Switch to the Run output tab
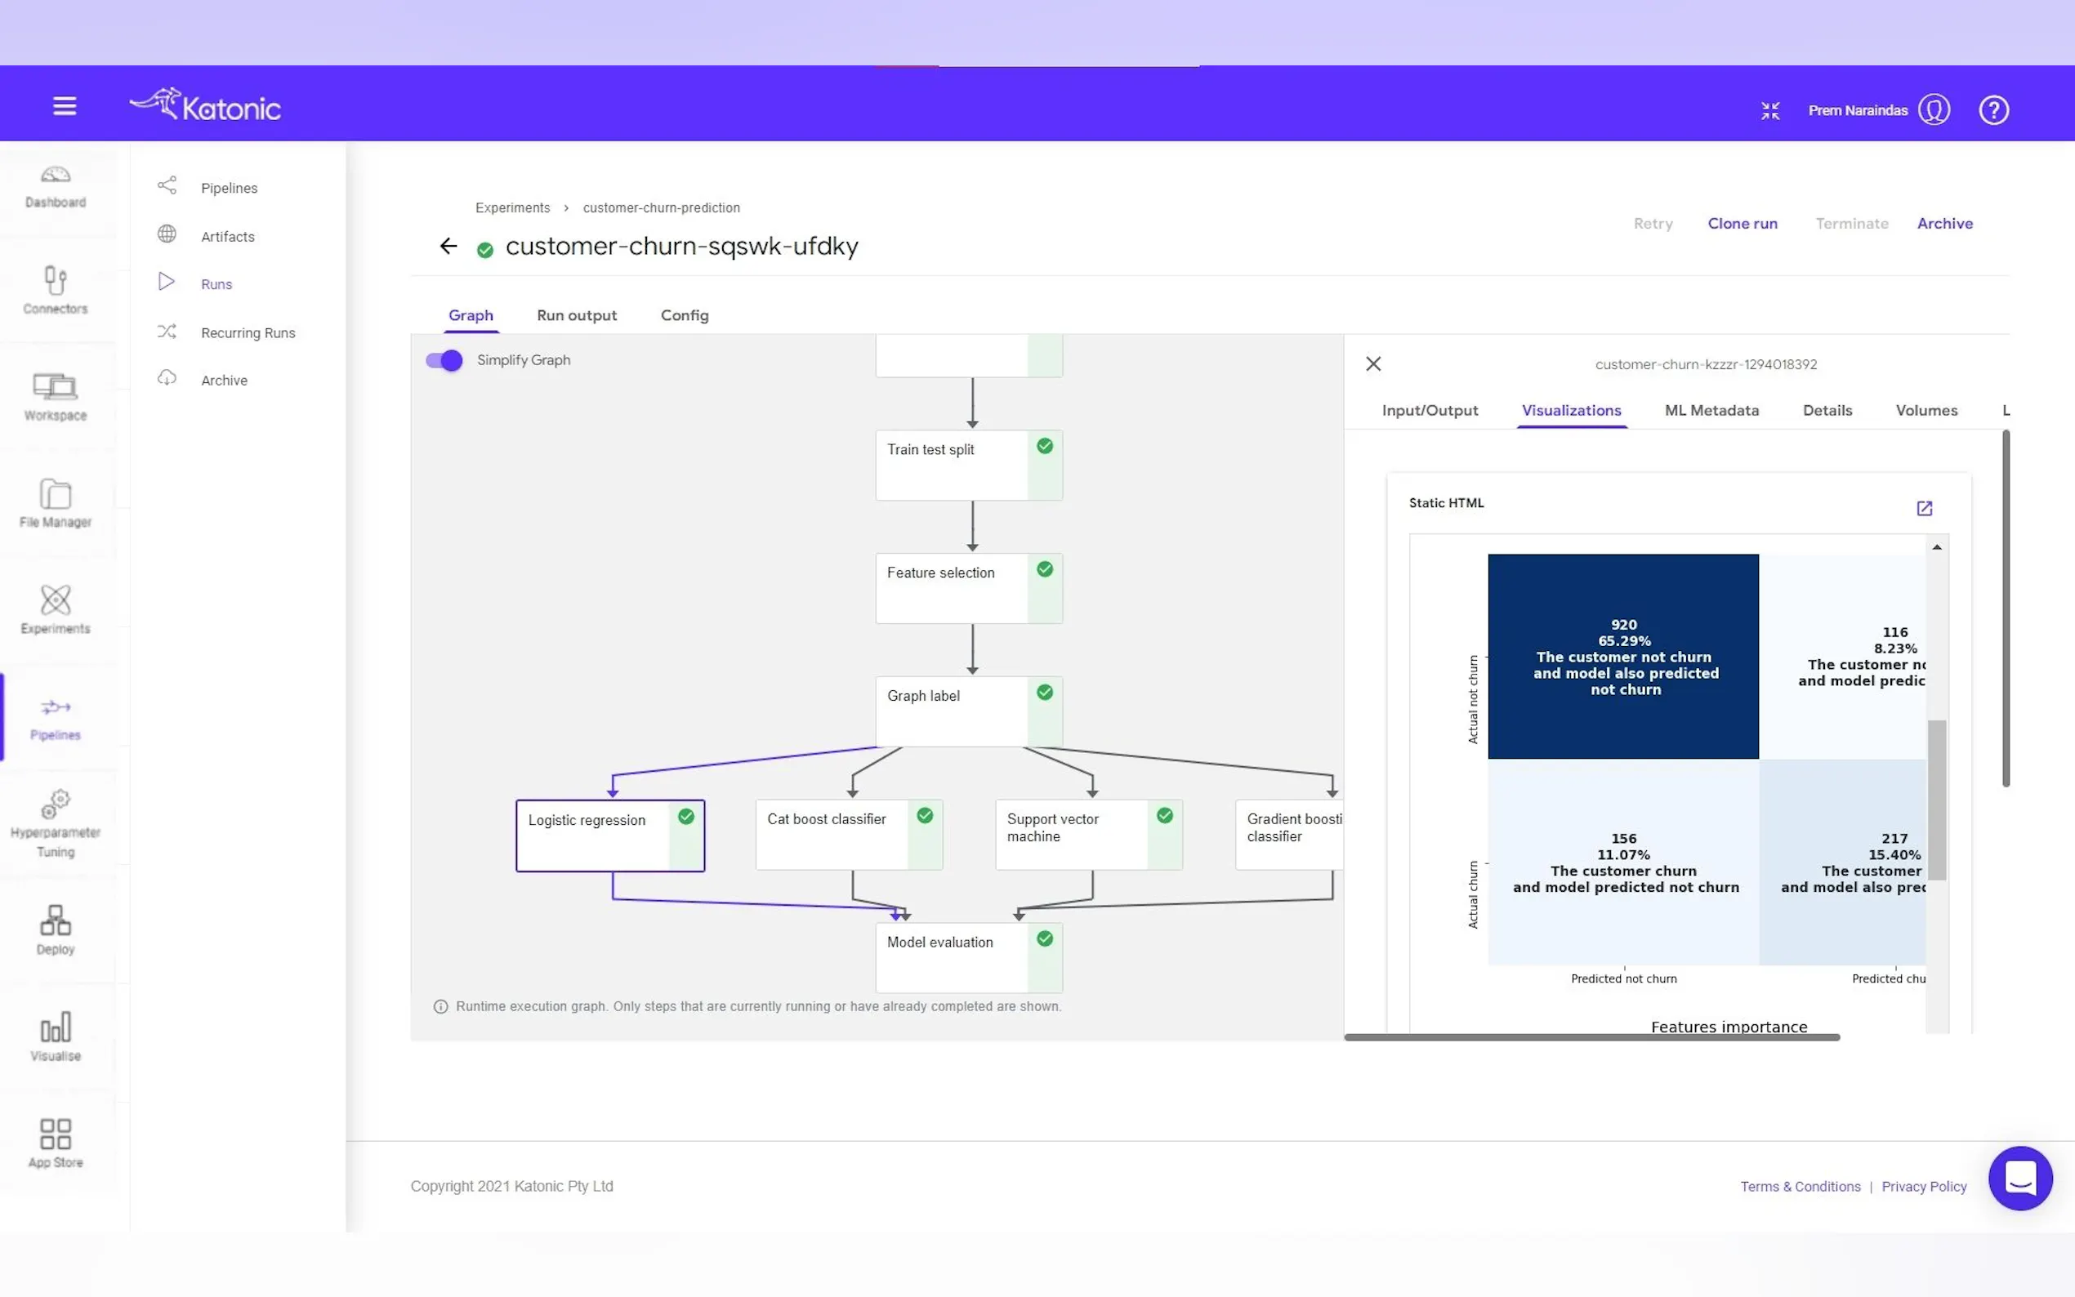 tap(577, 315)
